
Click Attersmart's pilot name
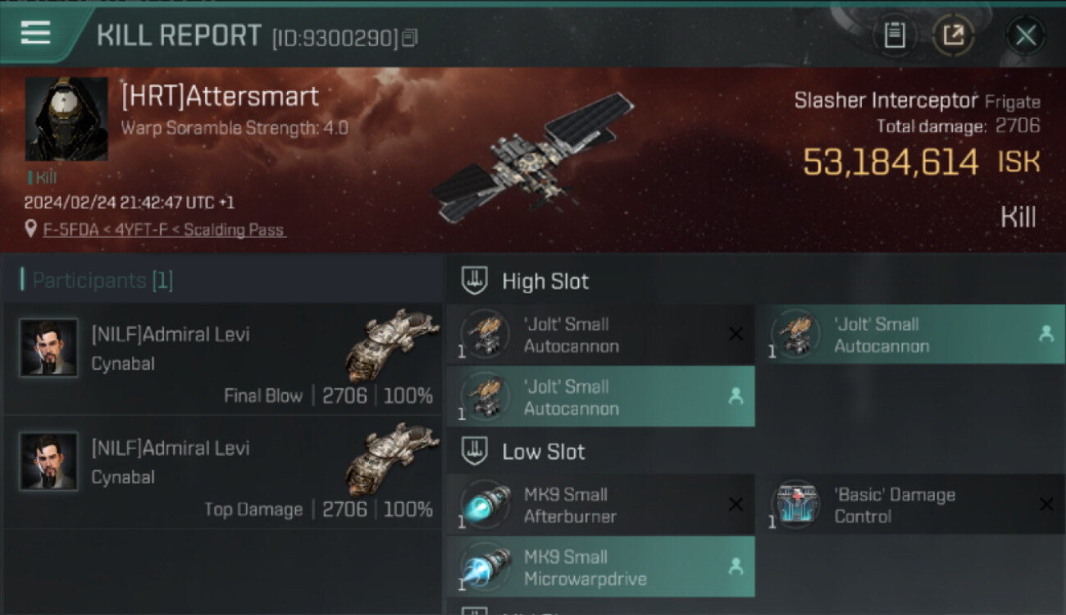pyautogui.click(x=220, y=97)
